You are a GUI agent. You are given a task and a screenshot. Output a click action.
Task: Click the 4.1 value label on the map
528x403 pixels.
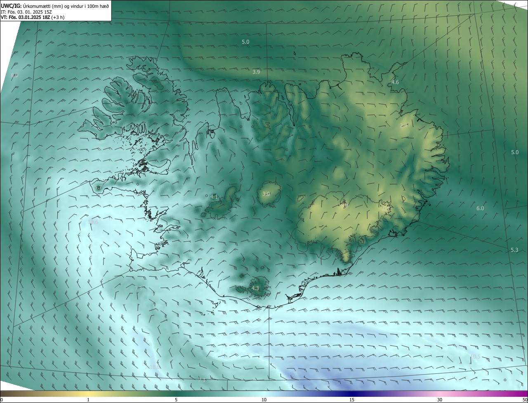point(214,197)
